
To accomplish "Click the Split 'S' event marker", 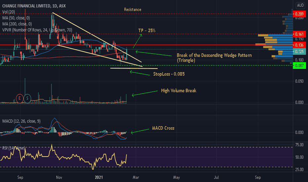I will (x=27, y=98).
